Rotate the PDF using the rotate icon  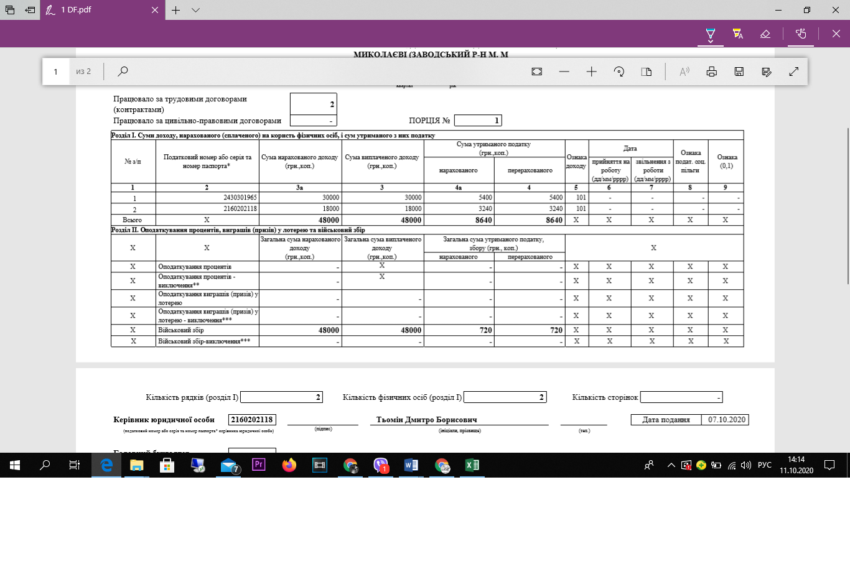619,72
